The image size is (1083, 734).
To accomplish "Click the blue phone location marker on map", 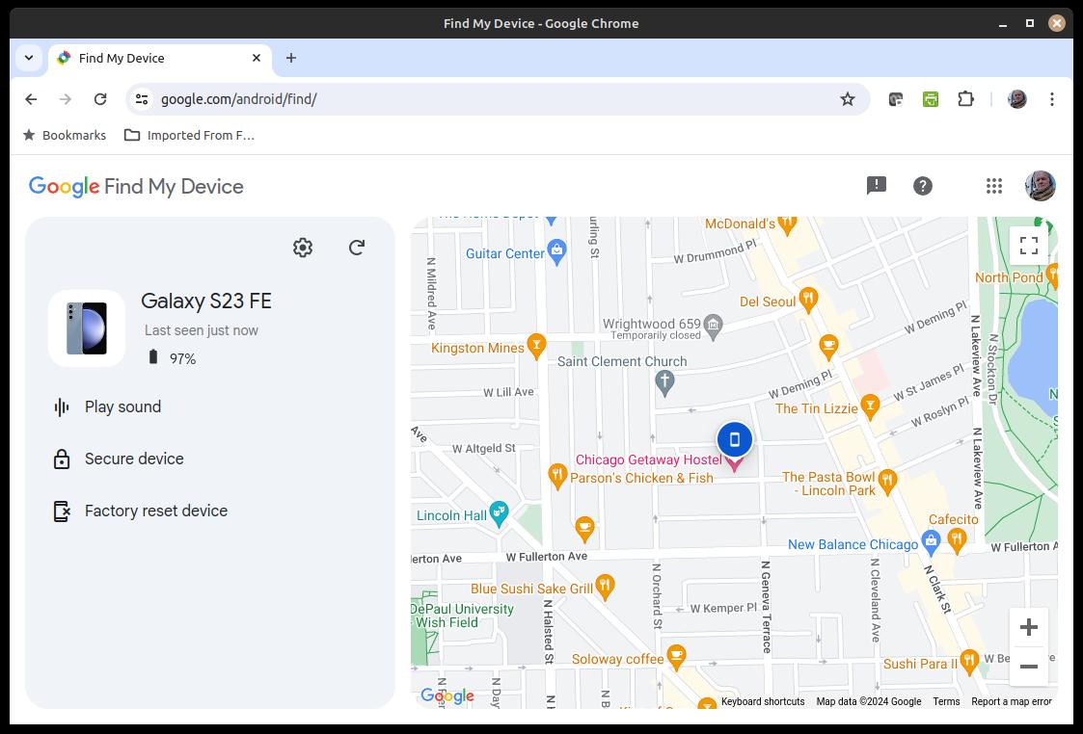I will click(734, 439).
